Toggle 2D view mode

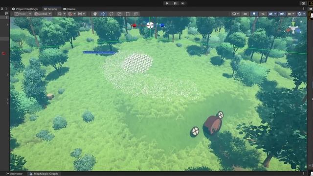245,14
